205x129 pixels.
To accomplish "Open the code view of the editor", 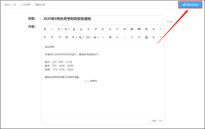I will click(x=139, y=37).
